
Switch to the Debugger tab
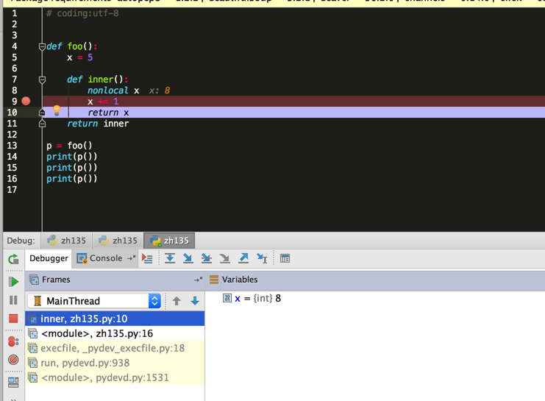[x=49, y=258]
